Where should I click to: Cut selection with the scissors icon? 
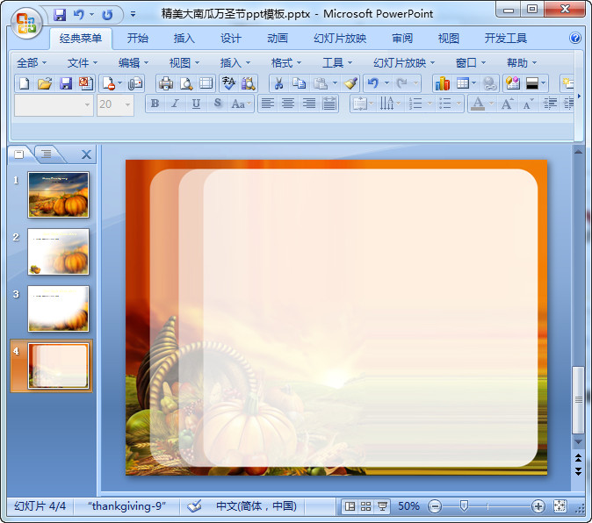[x=278, y=83]
